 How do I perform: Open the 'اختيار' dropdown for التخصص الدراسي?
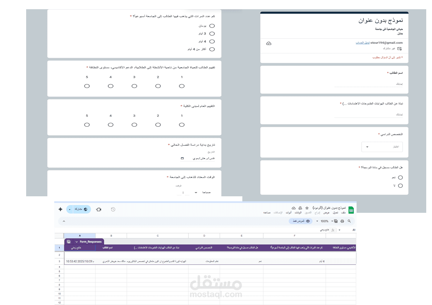point(382,147)
